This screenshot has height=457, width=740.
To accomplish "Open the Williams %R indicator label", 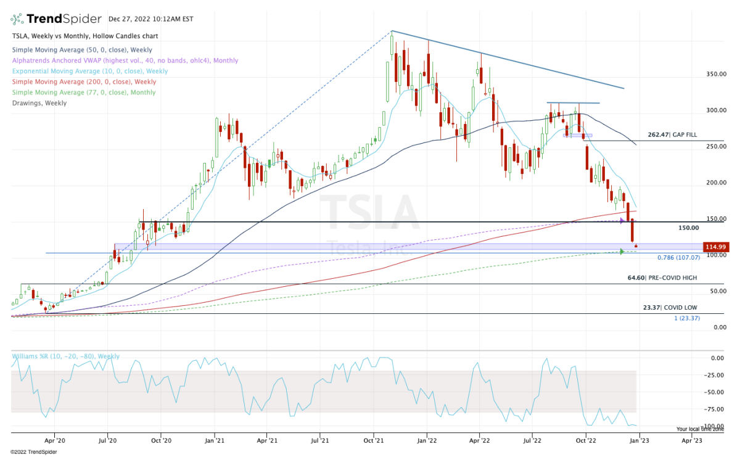I will tap(65, 356).
